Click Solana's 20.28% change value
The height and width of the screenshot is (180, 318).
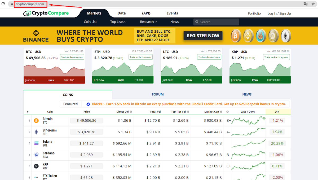(277, 143)
